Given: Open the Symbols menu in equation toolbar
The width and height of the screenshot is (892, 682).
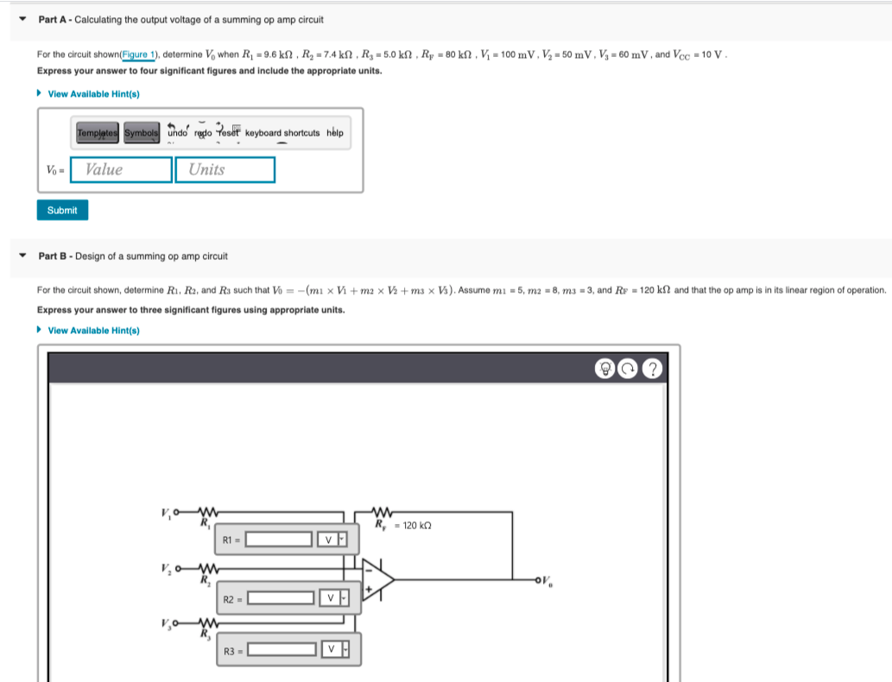Looking at the screenshot, I should tap(141, 133).
